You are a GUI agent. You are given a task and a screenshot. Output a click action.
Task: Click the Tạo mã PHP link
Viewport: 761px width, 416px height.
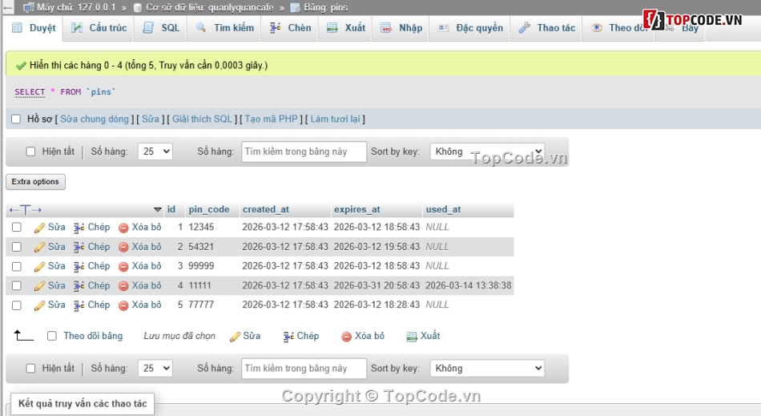(271, 119)
